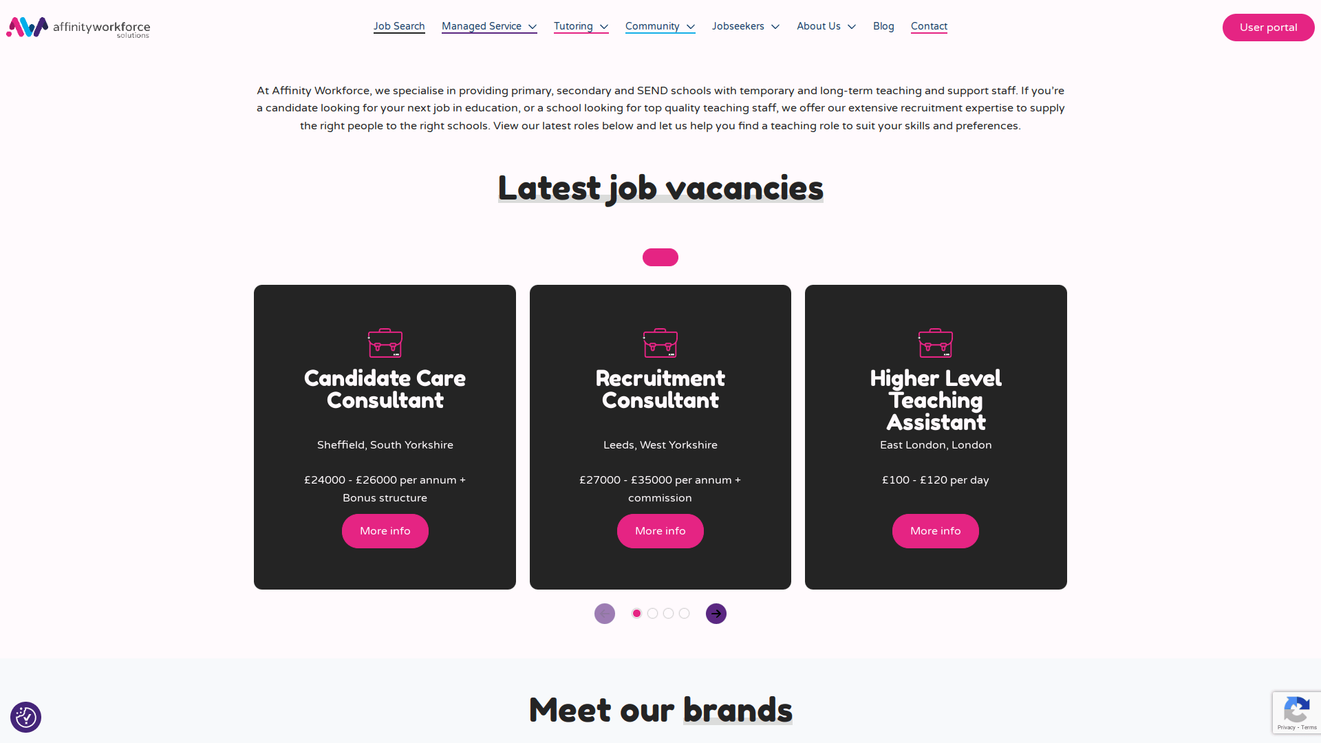Click the briefcase icon on Candidate Care card
The height and width of the screenshot is (743, 1321).
point(384,343)
